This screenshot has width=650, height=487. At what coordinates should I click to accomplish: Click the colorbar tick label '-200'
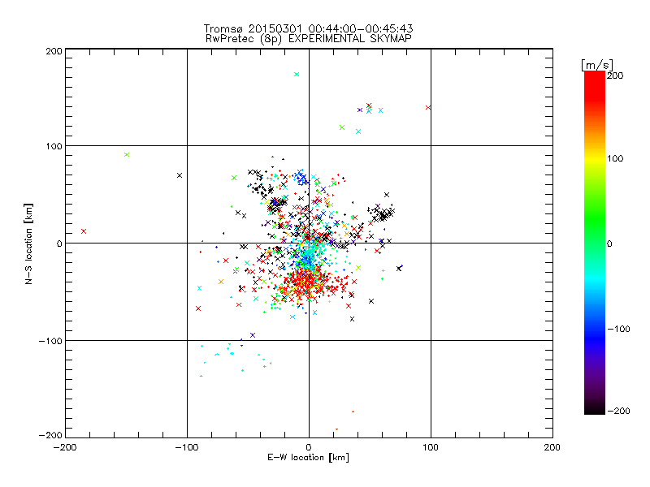(618, 411)
